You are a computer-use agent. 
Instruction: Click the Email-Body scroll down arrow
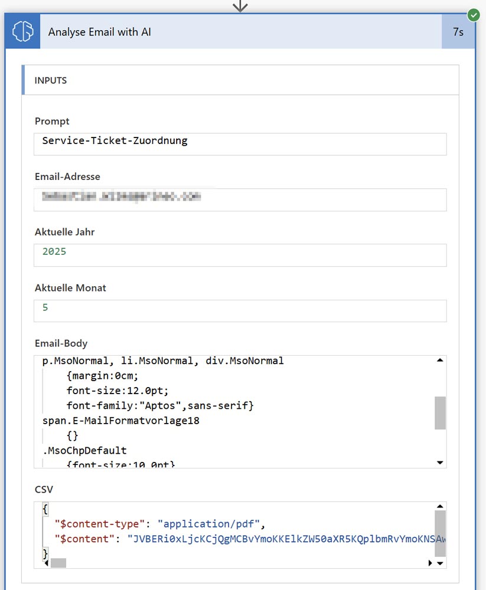tap(440, 463)
